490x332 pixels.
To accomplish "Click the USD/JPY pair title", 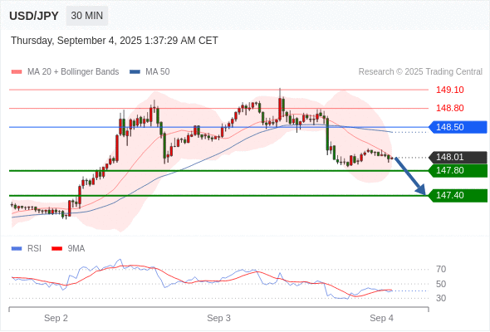I will (x=34, y=16).
